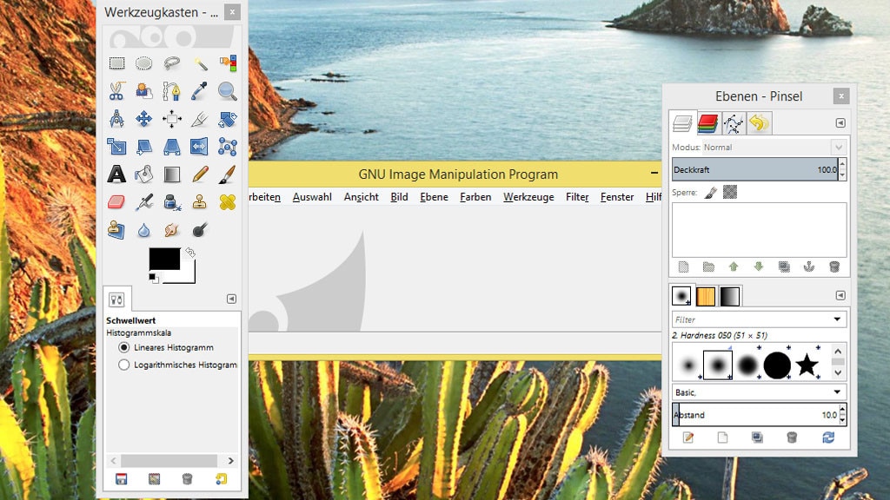The width and height of the screenshot is (890, 500).
Task: Select the Foreground Select tool
Action: (143, 90)
